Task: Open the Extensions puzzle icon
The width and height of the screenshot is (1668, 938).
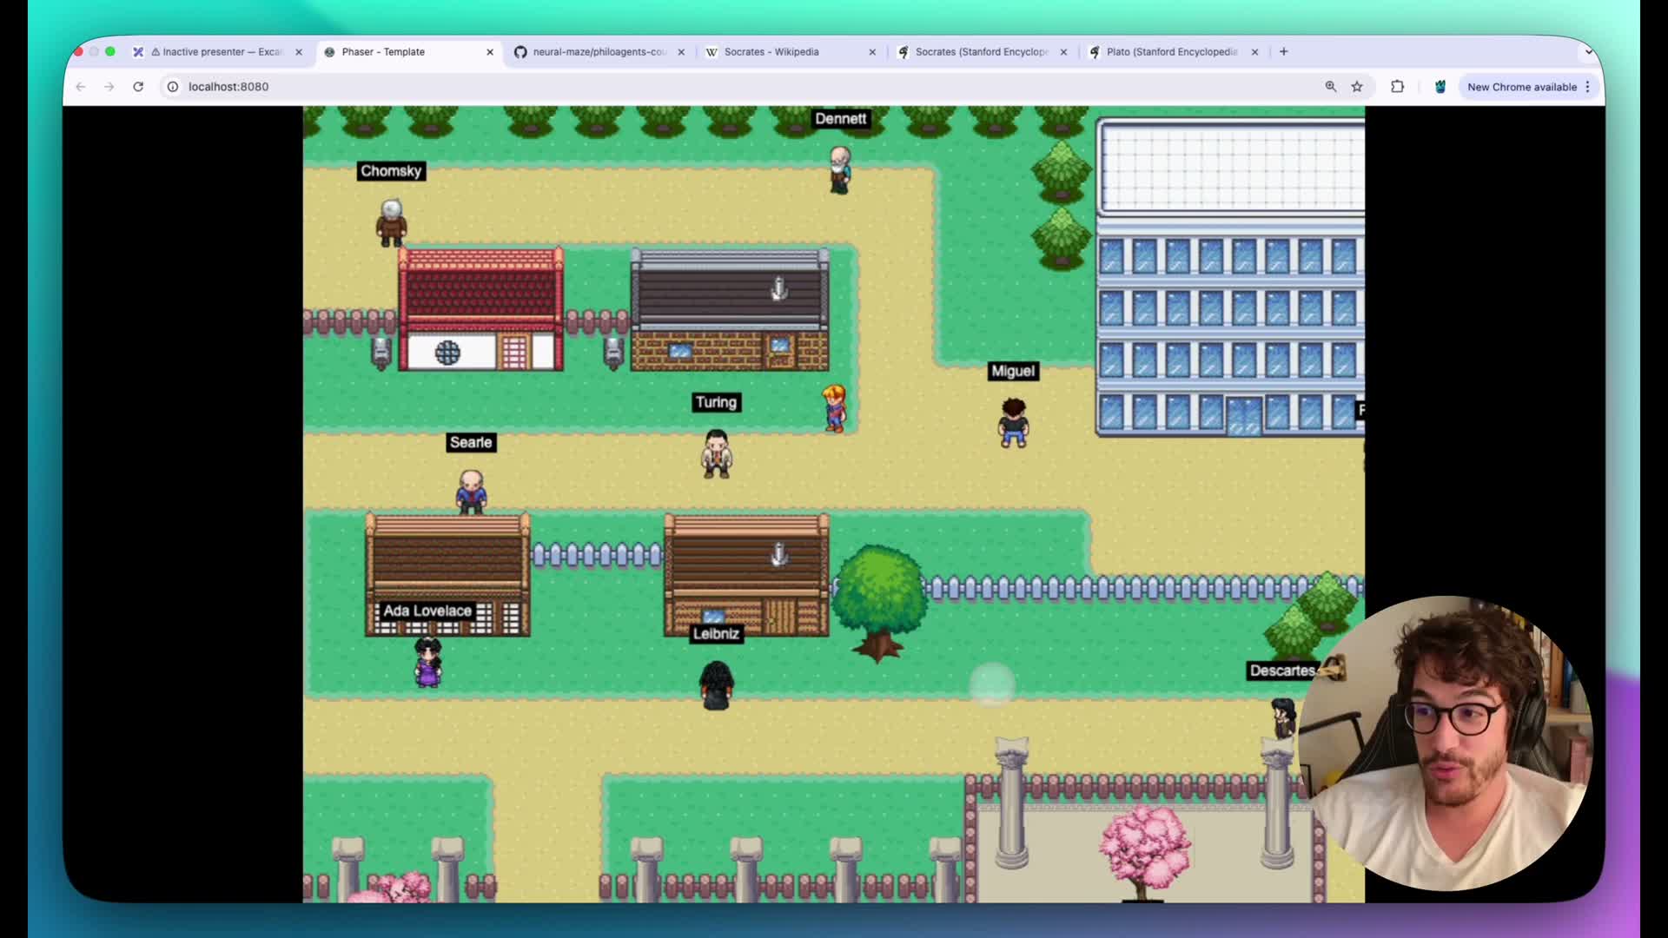Action: coord(1397,87)
